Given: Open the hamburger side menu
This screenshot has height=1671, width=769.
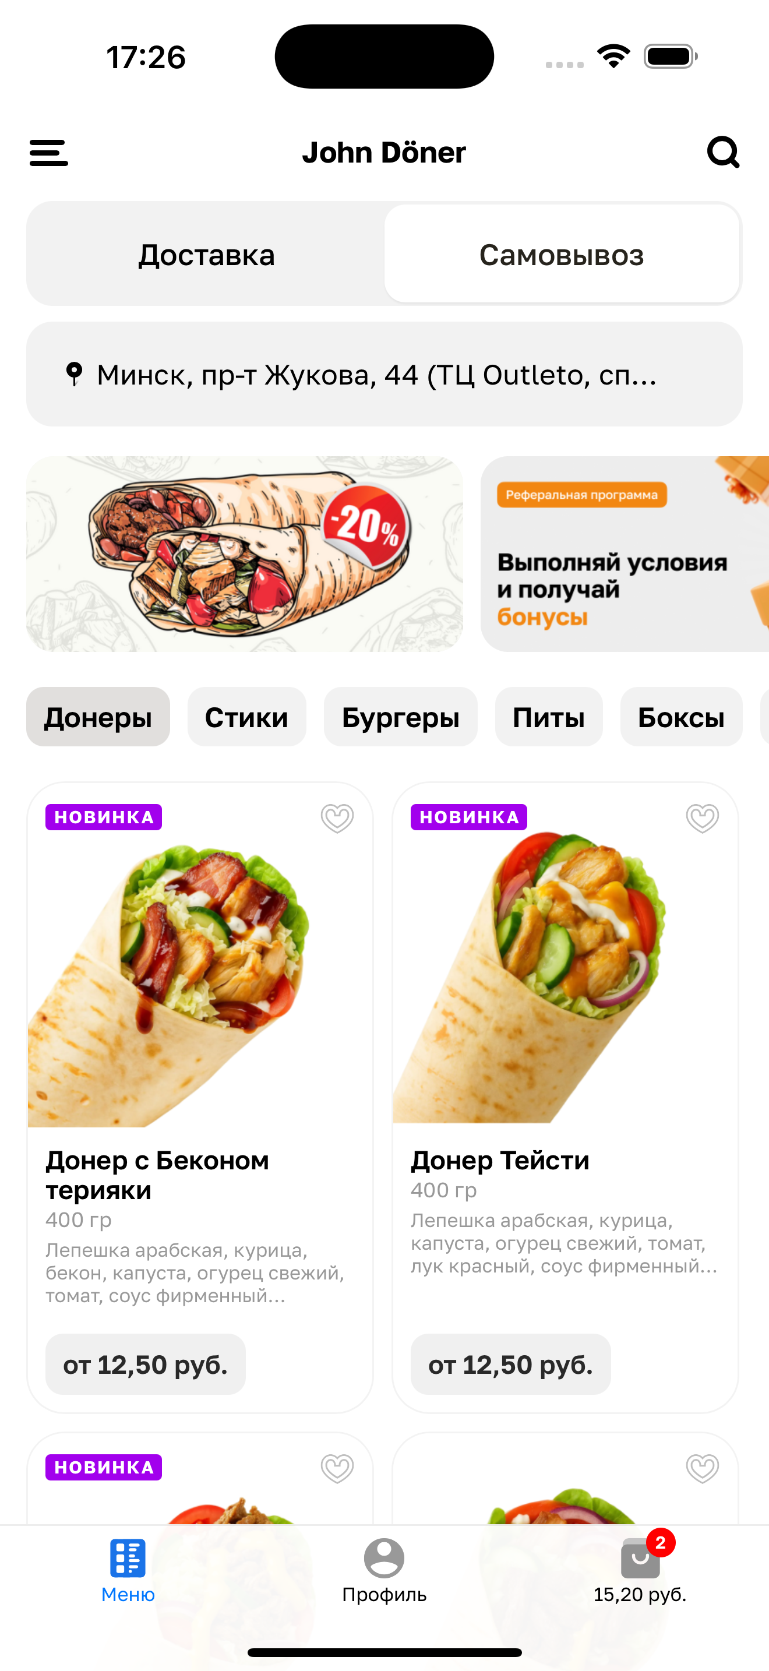Looking at the screenshot, I should [48, 153].
